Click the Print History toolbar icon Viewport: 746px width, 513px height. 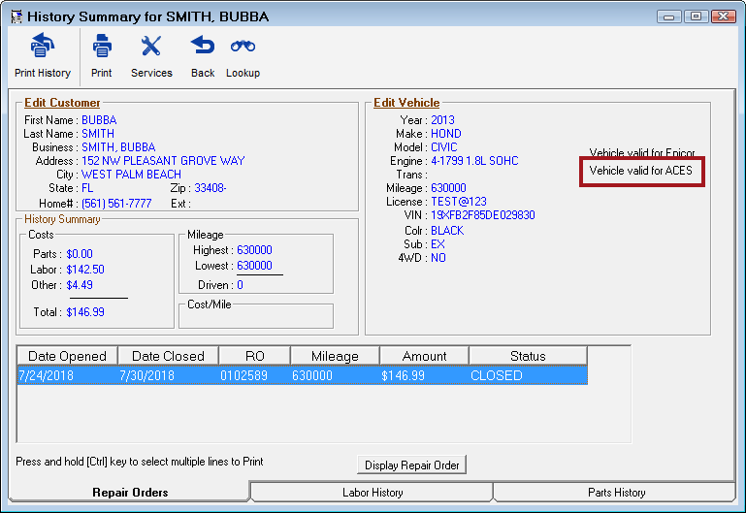43,47
